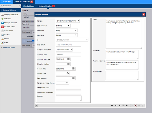Collapse sidebar with double chevron icon

tap(20, 5)
